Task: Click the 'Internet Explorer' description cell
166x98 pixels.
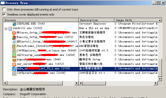Action: (x=93, y=24)
